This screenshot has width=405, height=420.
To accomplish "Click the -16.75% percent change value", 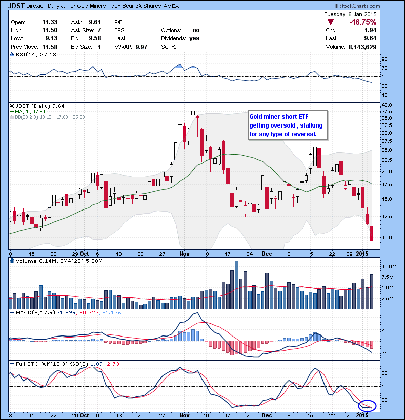I will pos(362,22).
